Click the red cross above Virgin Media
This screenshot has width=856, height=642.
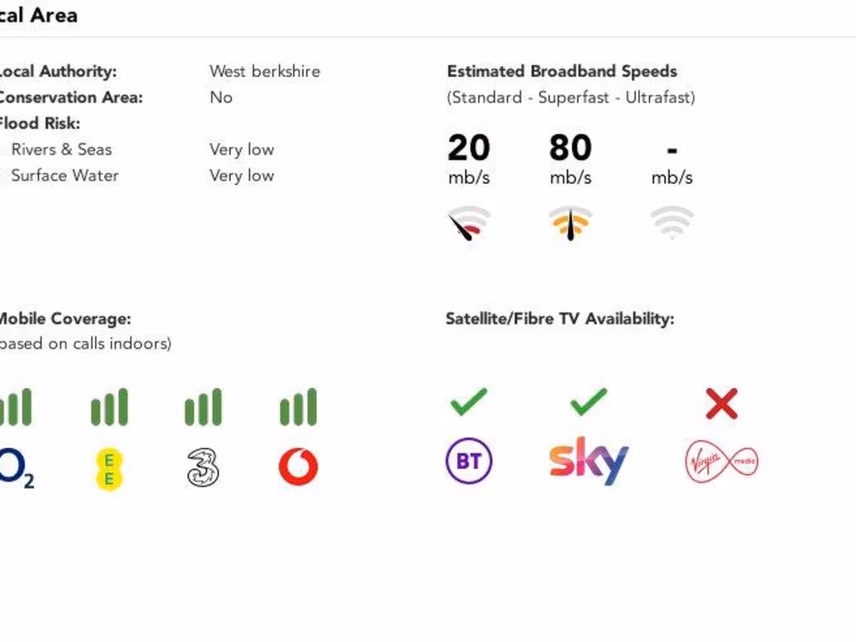721,405
